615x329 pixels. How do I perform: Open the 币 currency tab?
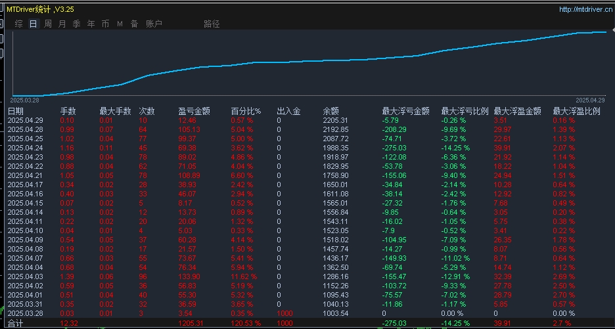[x=105, y=24]
